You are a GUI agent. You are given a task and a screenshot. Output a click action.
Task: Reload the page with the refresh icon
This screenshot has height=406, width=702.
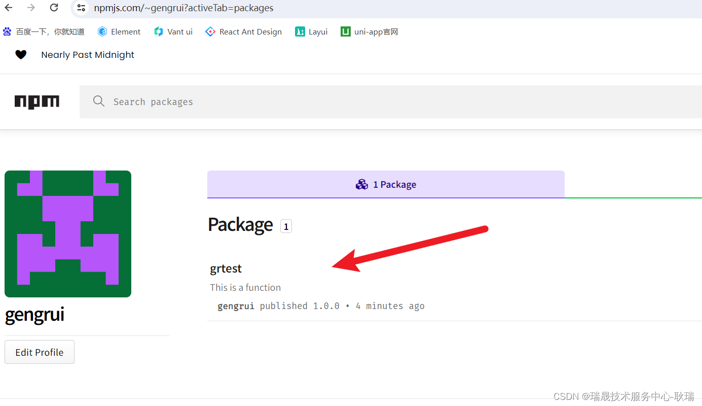(x=54, y=8)
